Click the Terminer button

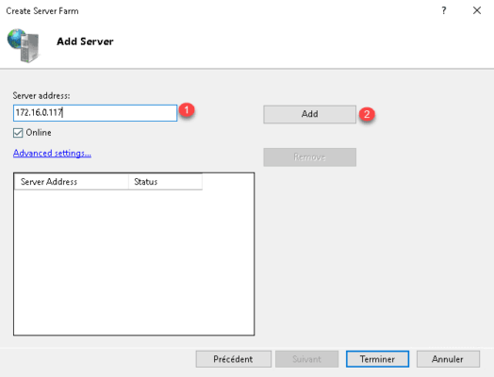377,359
